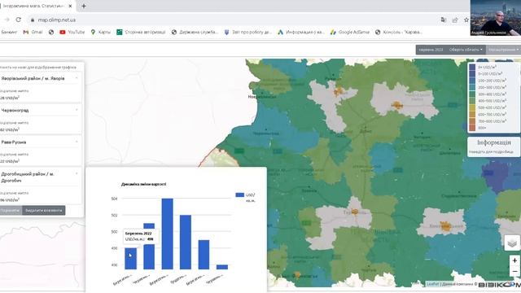Close the Інтерактивна мапа browser tab
Image resolution: width=521 pixels, height=293 pixels.
tap(70, 6)
